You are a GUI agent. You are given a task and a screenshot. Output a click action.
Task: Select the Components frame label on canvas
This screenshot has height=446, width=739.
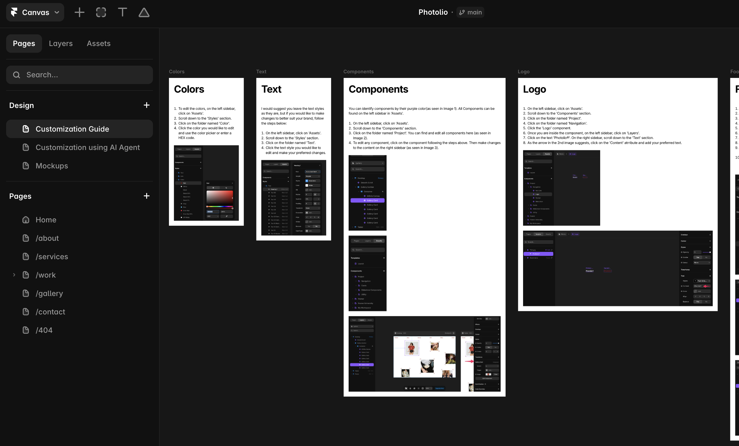click(x=358, y=71)
